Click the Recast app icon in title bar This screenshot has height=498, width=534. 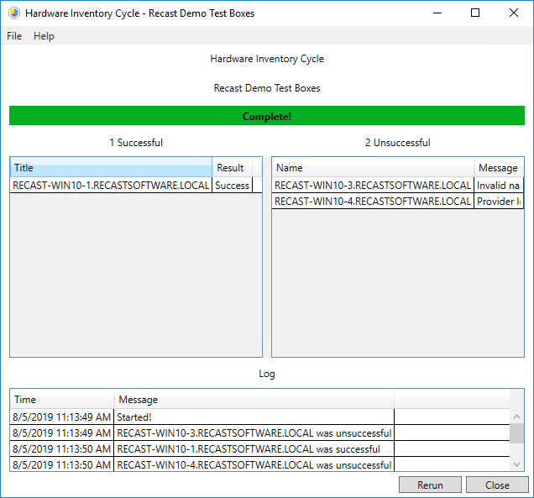coord(14,13)
